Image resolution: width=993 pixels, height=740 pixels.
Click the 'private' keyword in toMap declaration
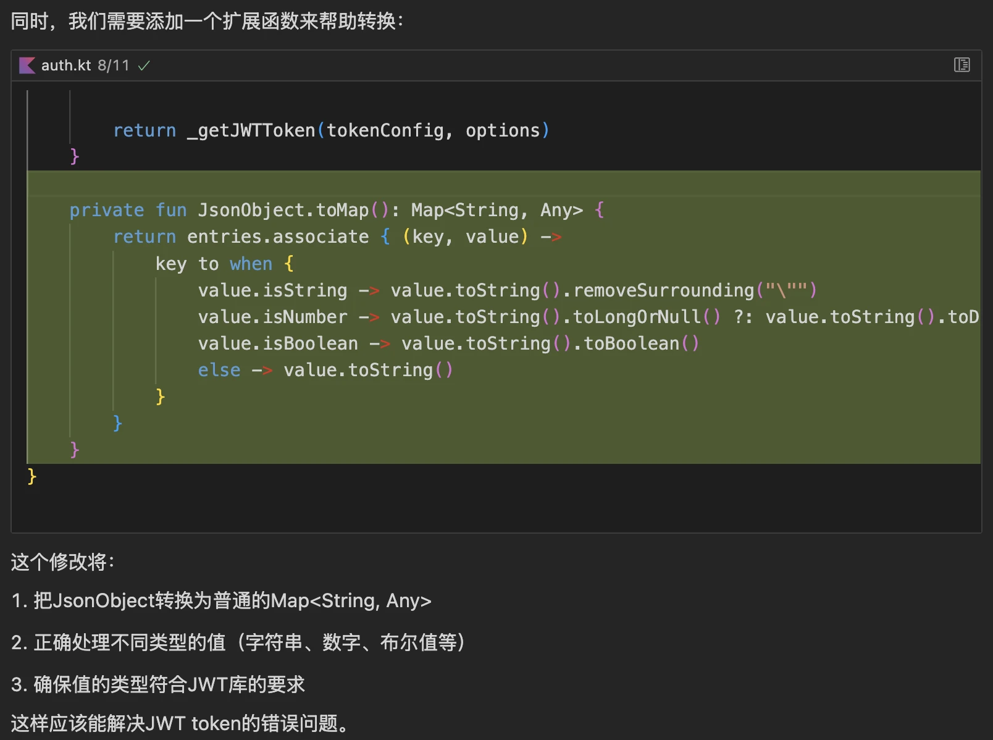(x=106, y=210)
